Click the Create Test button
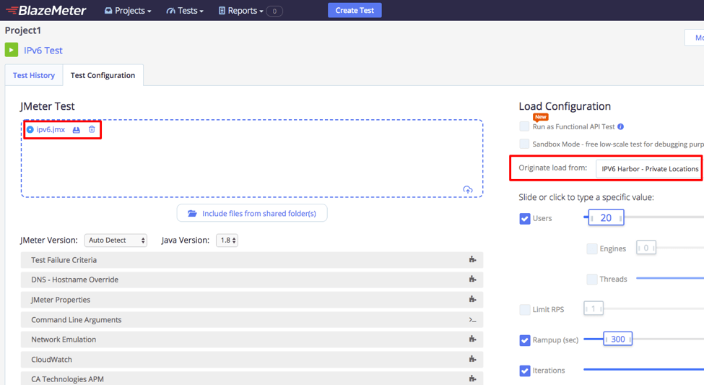Image resolution: width=704 pixels, height=385 pixels. (355, 10)
